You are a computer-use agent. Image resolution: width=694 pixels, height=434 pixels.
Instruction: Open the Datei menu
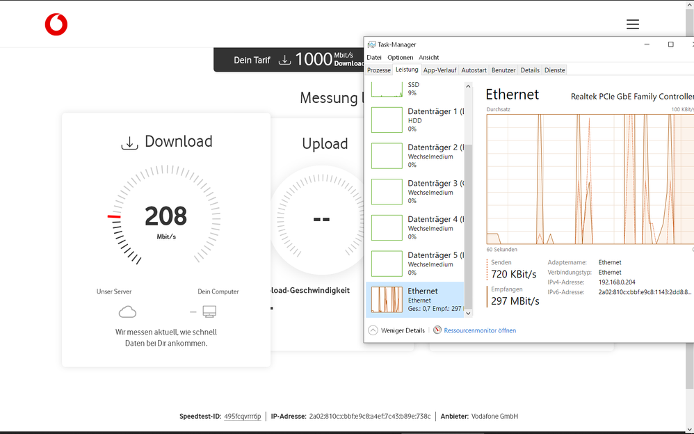click(374, 57)
